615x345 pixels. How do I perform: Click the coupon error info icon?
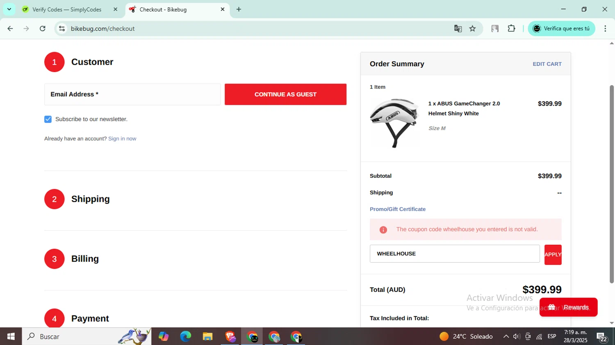[x=383, y=230]
